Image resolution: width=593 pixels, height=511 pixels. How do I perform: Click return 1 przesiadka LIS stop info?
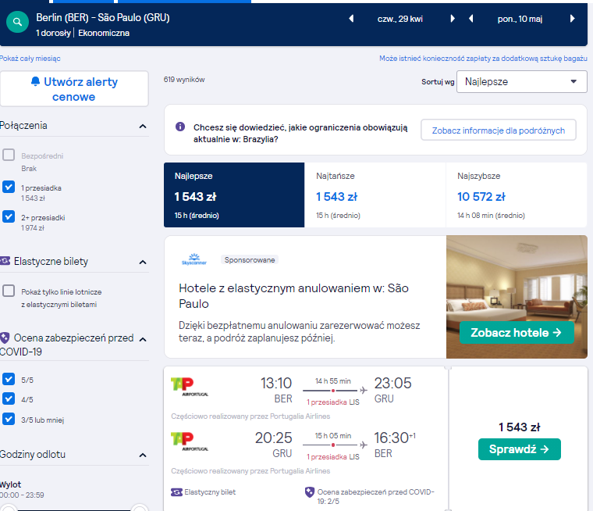coord(333,457)
